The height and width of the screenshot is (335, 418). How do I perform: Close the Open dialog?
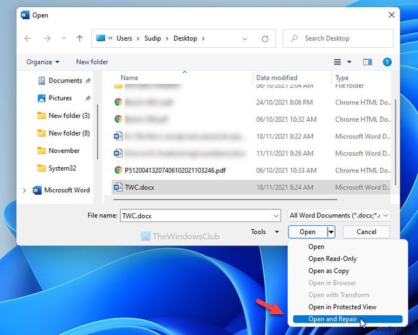pos(391,15)
